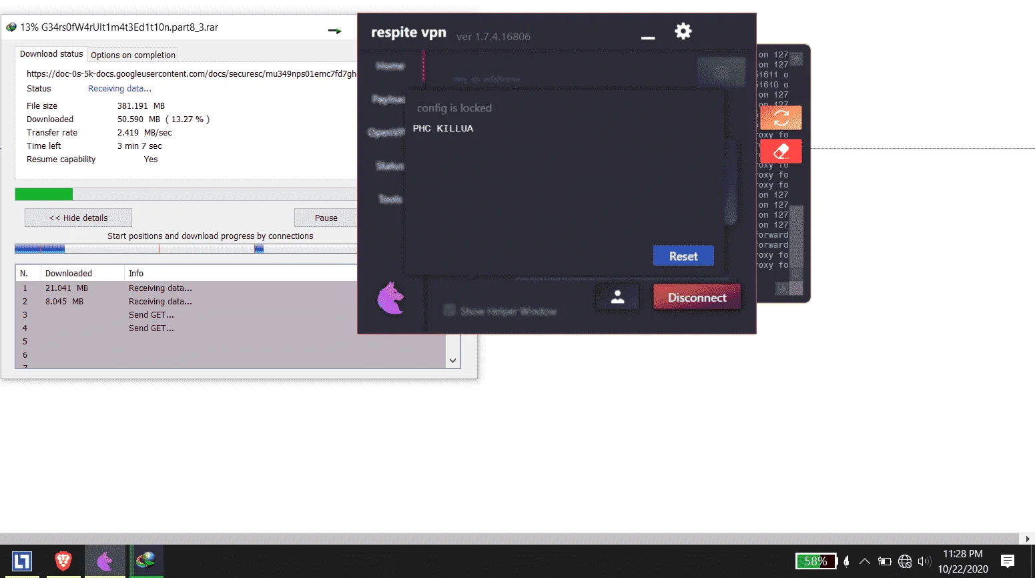The height and width of the screenshot is (578, 1035).
Task: Open network globe tray icon
Action: tap(905, 561)
